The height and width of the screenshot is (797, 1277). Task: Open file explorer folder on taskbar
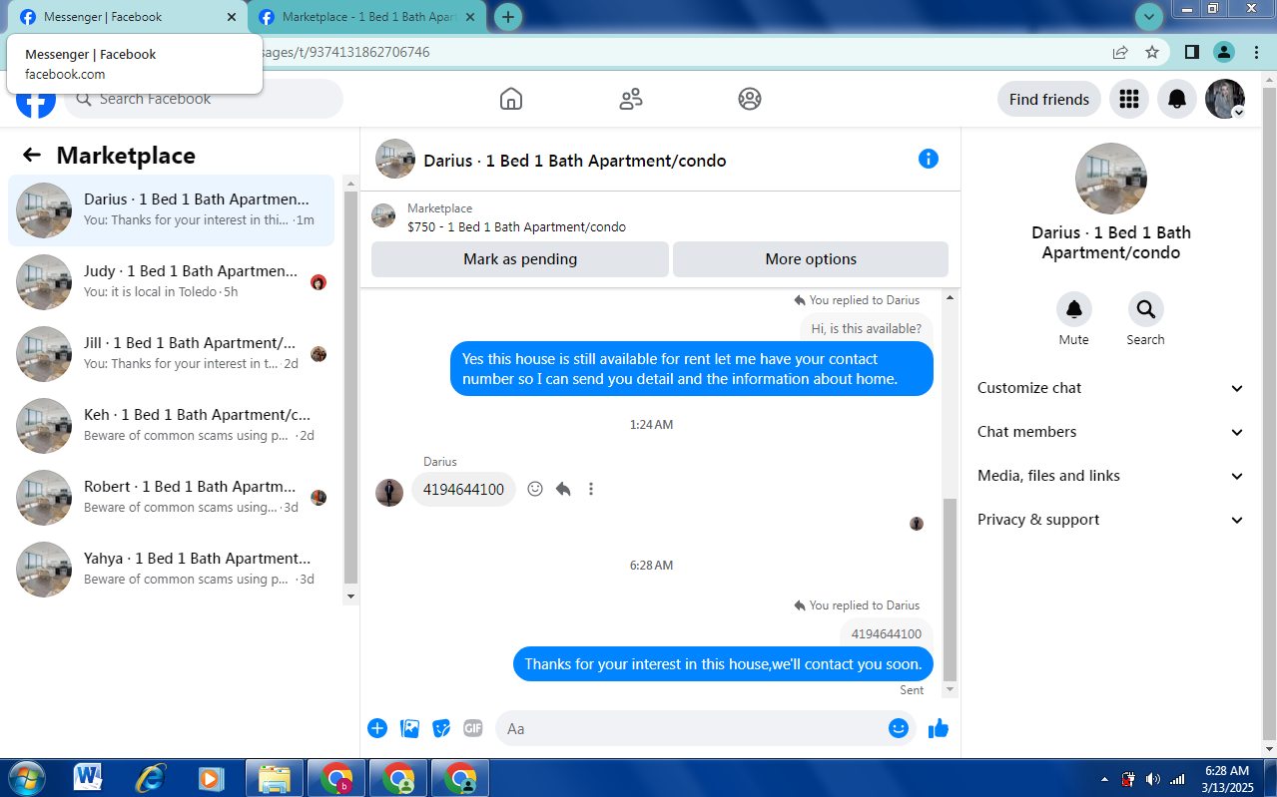pos(274,778)
